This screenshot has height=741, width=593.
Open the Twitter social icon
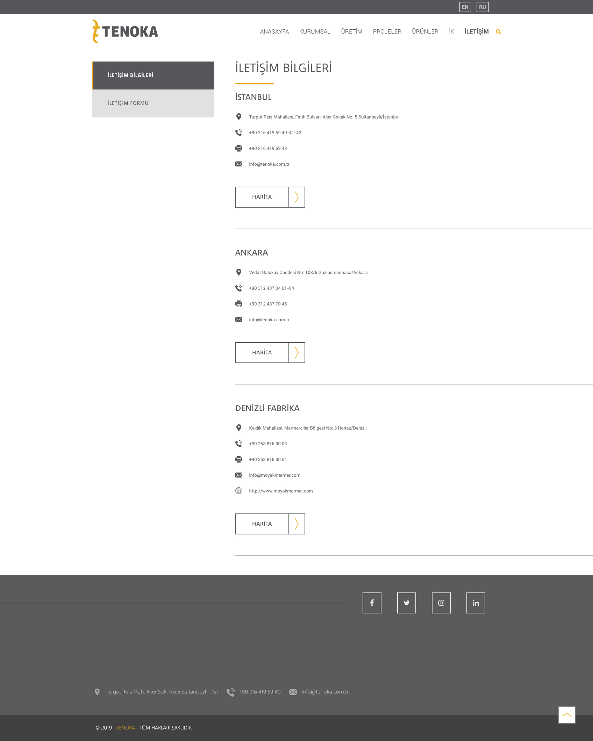click(407, 603)
